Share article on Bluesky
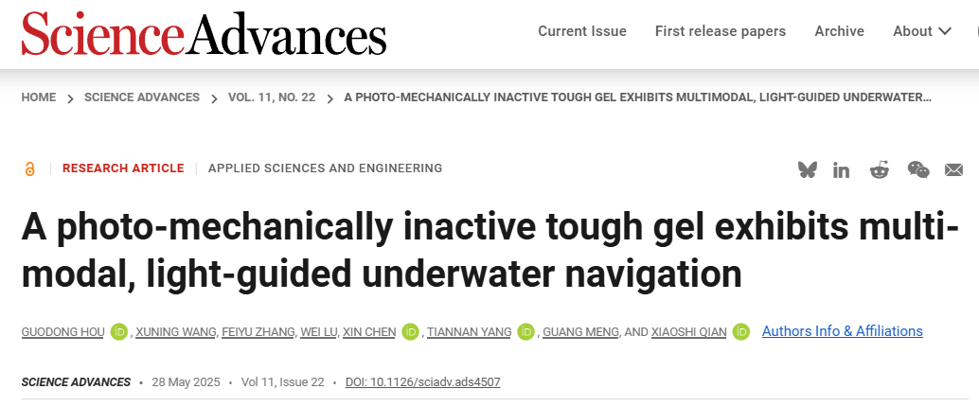This screenshot has height=407, width=979. [x=808, y=169]
